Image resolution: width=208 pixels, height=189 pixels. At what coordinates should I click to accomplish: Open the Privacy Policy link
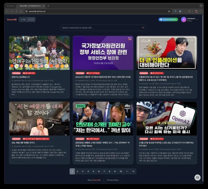[113, 180]
